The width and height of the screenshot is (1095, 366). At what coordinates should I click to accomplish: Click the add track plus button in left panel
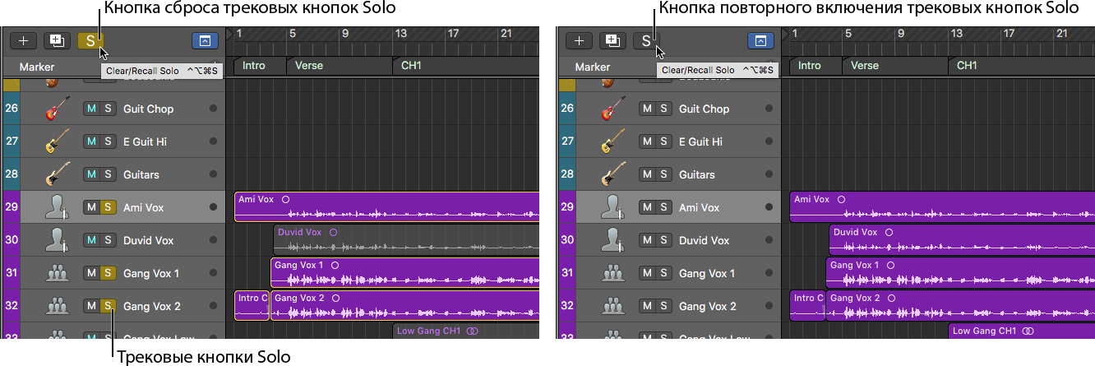pyautogui.click(x=23, y=40)
